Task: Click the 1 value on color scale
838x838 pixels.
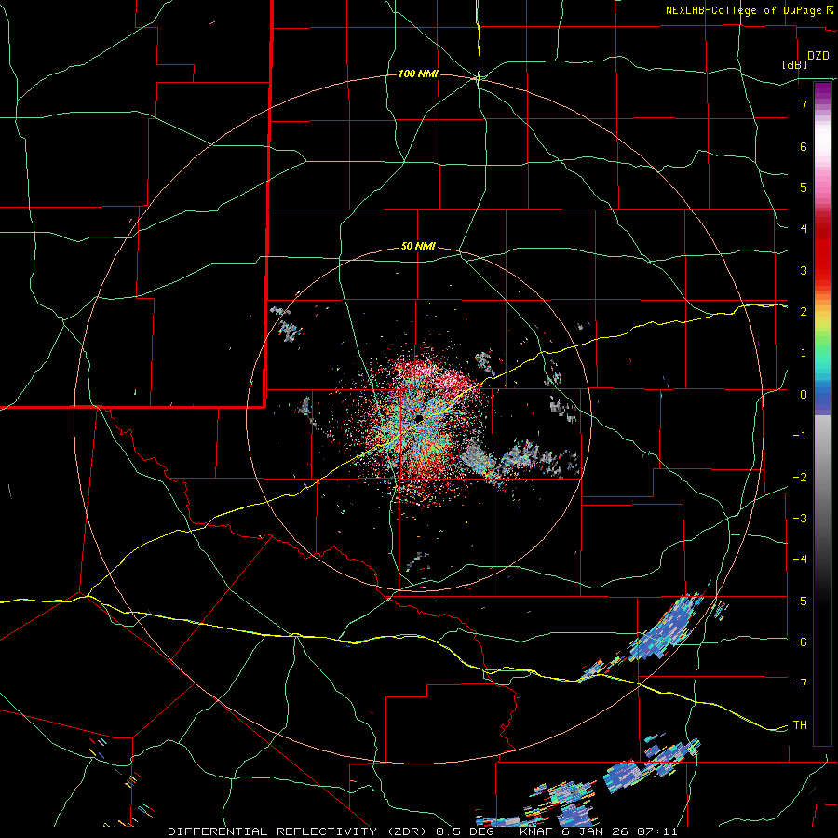Action: [804, 353]
